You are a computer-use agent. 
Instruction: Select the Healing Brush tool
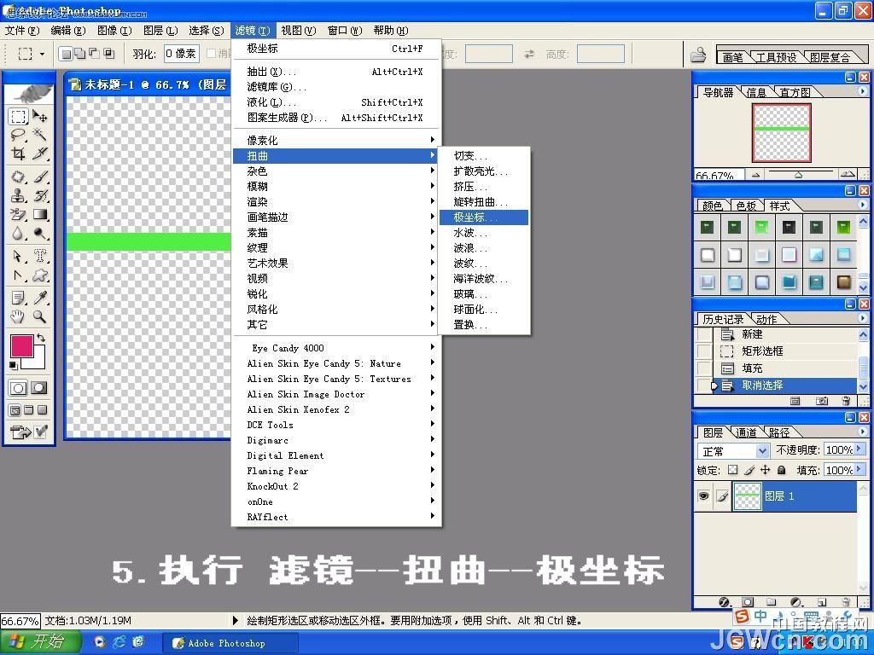click(x=18, y=177)
